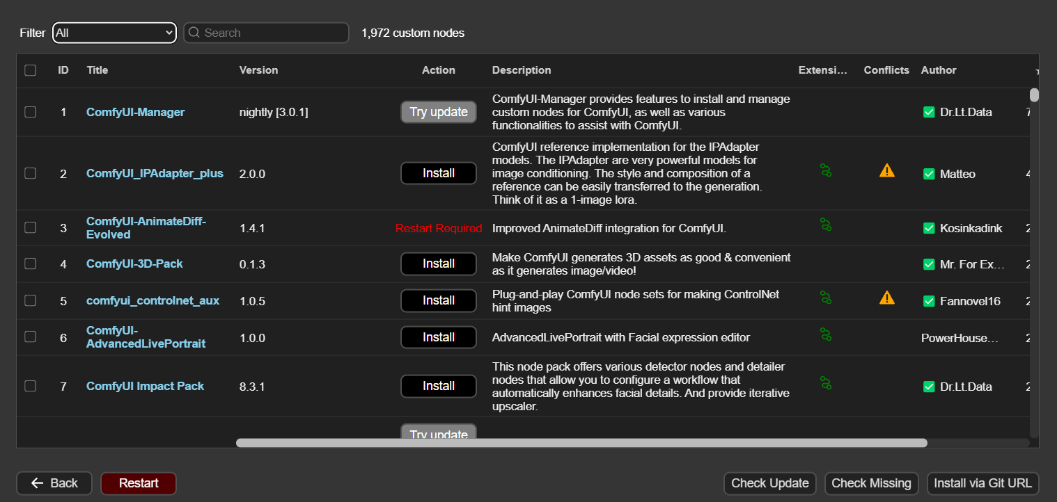This screenshot has height=502, width=1057.
Task: Open the ComfyUI-Manager title link
Action: tap(136, 112)
